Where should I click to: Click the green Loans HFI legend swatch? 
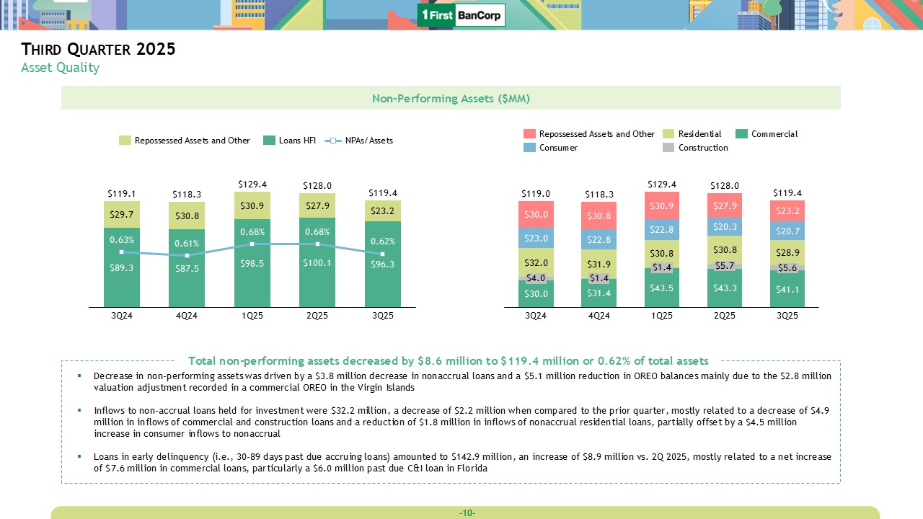270,141
